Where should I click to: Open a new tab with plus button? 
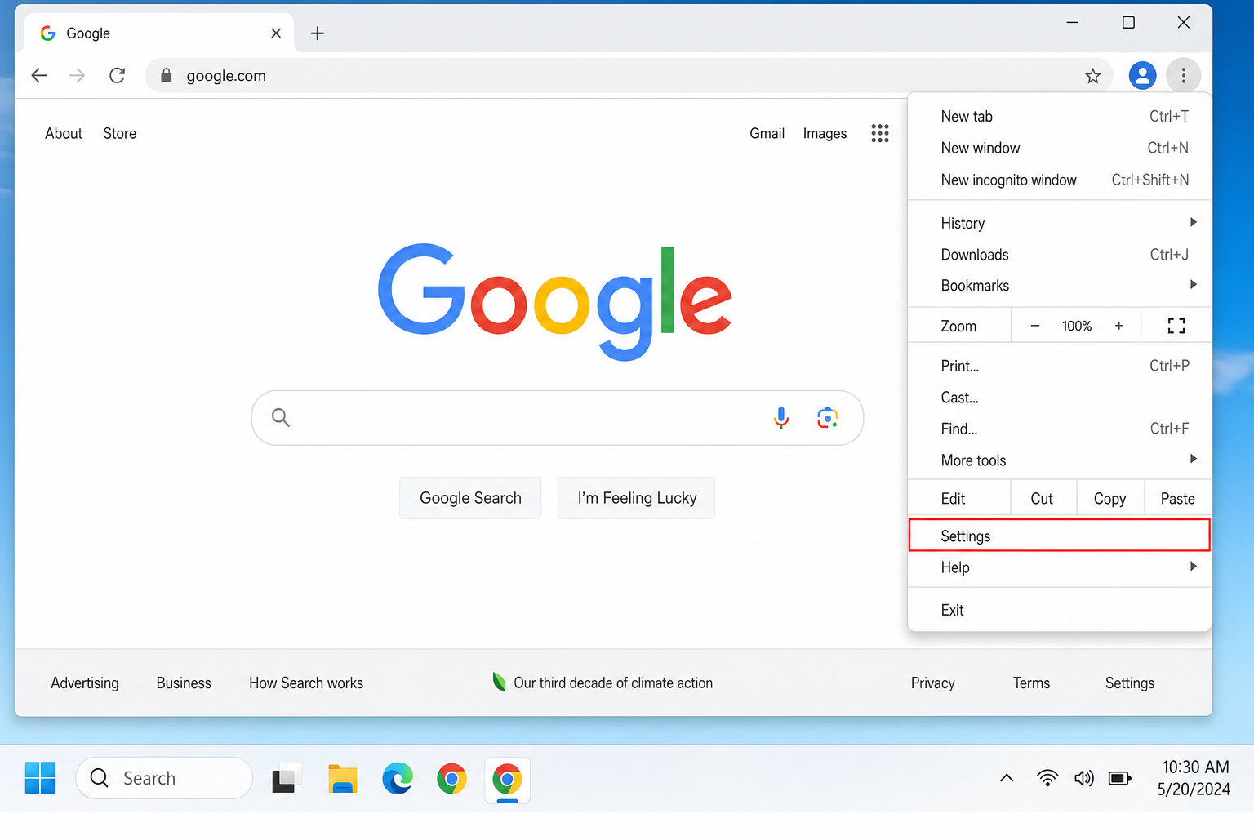coord(318,33)
